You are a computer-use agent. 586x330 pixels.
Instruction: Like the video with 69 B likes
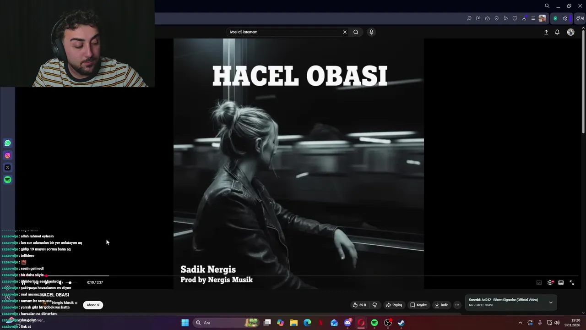click(x=359, y=305)
